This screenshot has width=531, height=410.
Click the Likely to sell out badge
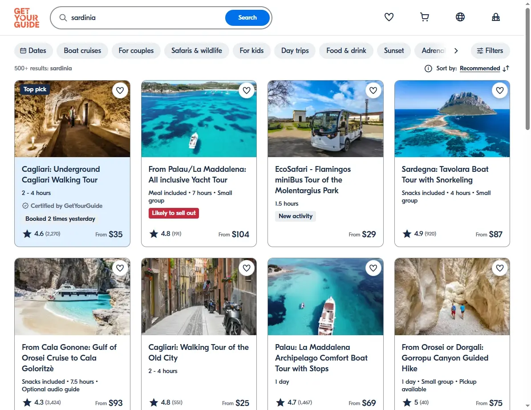[174, 213]
